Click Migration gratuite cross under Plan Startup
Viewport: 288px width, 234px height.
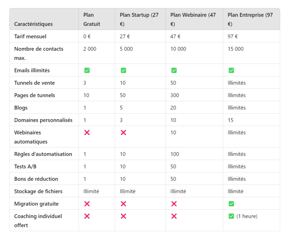[x=123, y=204]
